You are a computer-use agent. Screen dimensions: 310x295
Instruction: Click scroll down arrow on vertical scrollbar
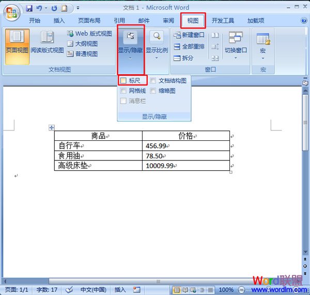305,252
